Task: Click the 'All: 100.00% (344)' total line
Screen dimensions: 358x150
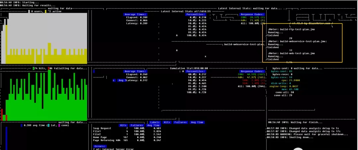Action: tap(252, 86)
